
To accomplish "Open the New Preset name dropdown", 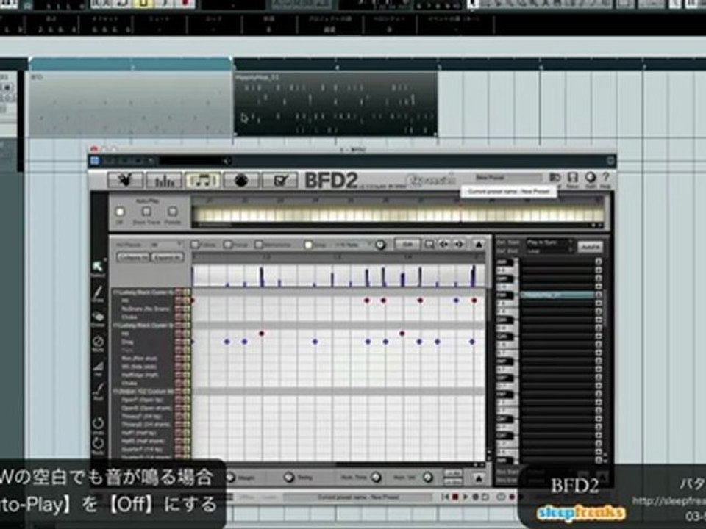I will pyautogui.click(x=508, y=178).
